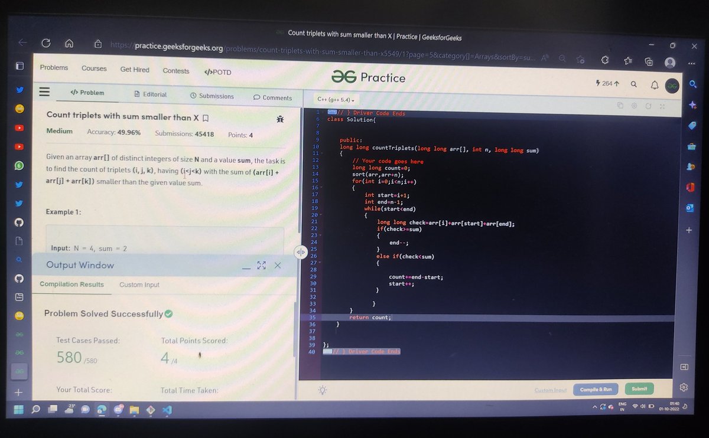Click the Read aloud icon in address bar
709x438 pixels.
(x=545, y=57)
